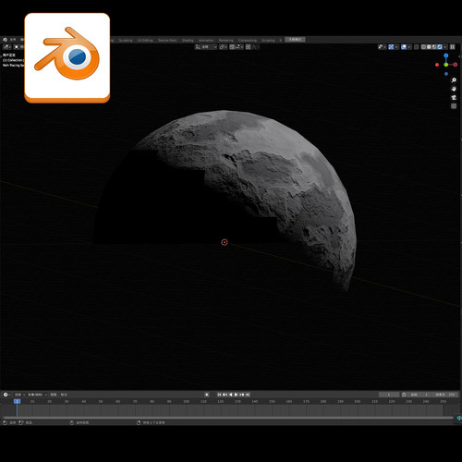Add a new workspace with plus button

tap(280, 41)
